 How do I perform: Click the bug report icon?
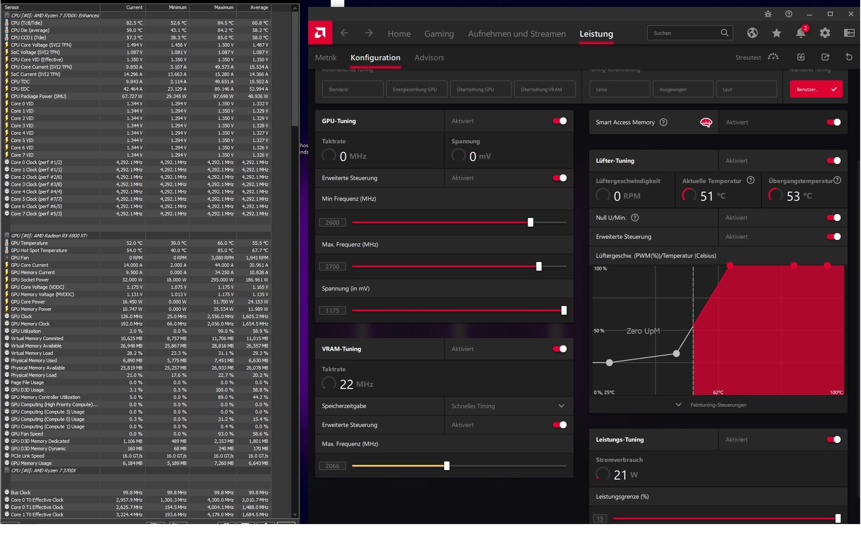coord(768,14)
